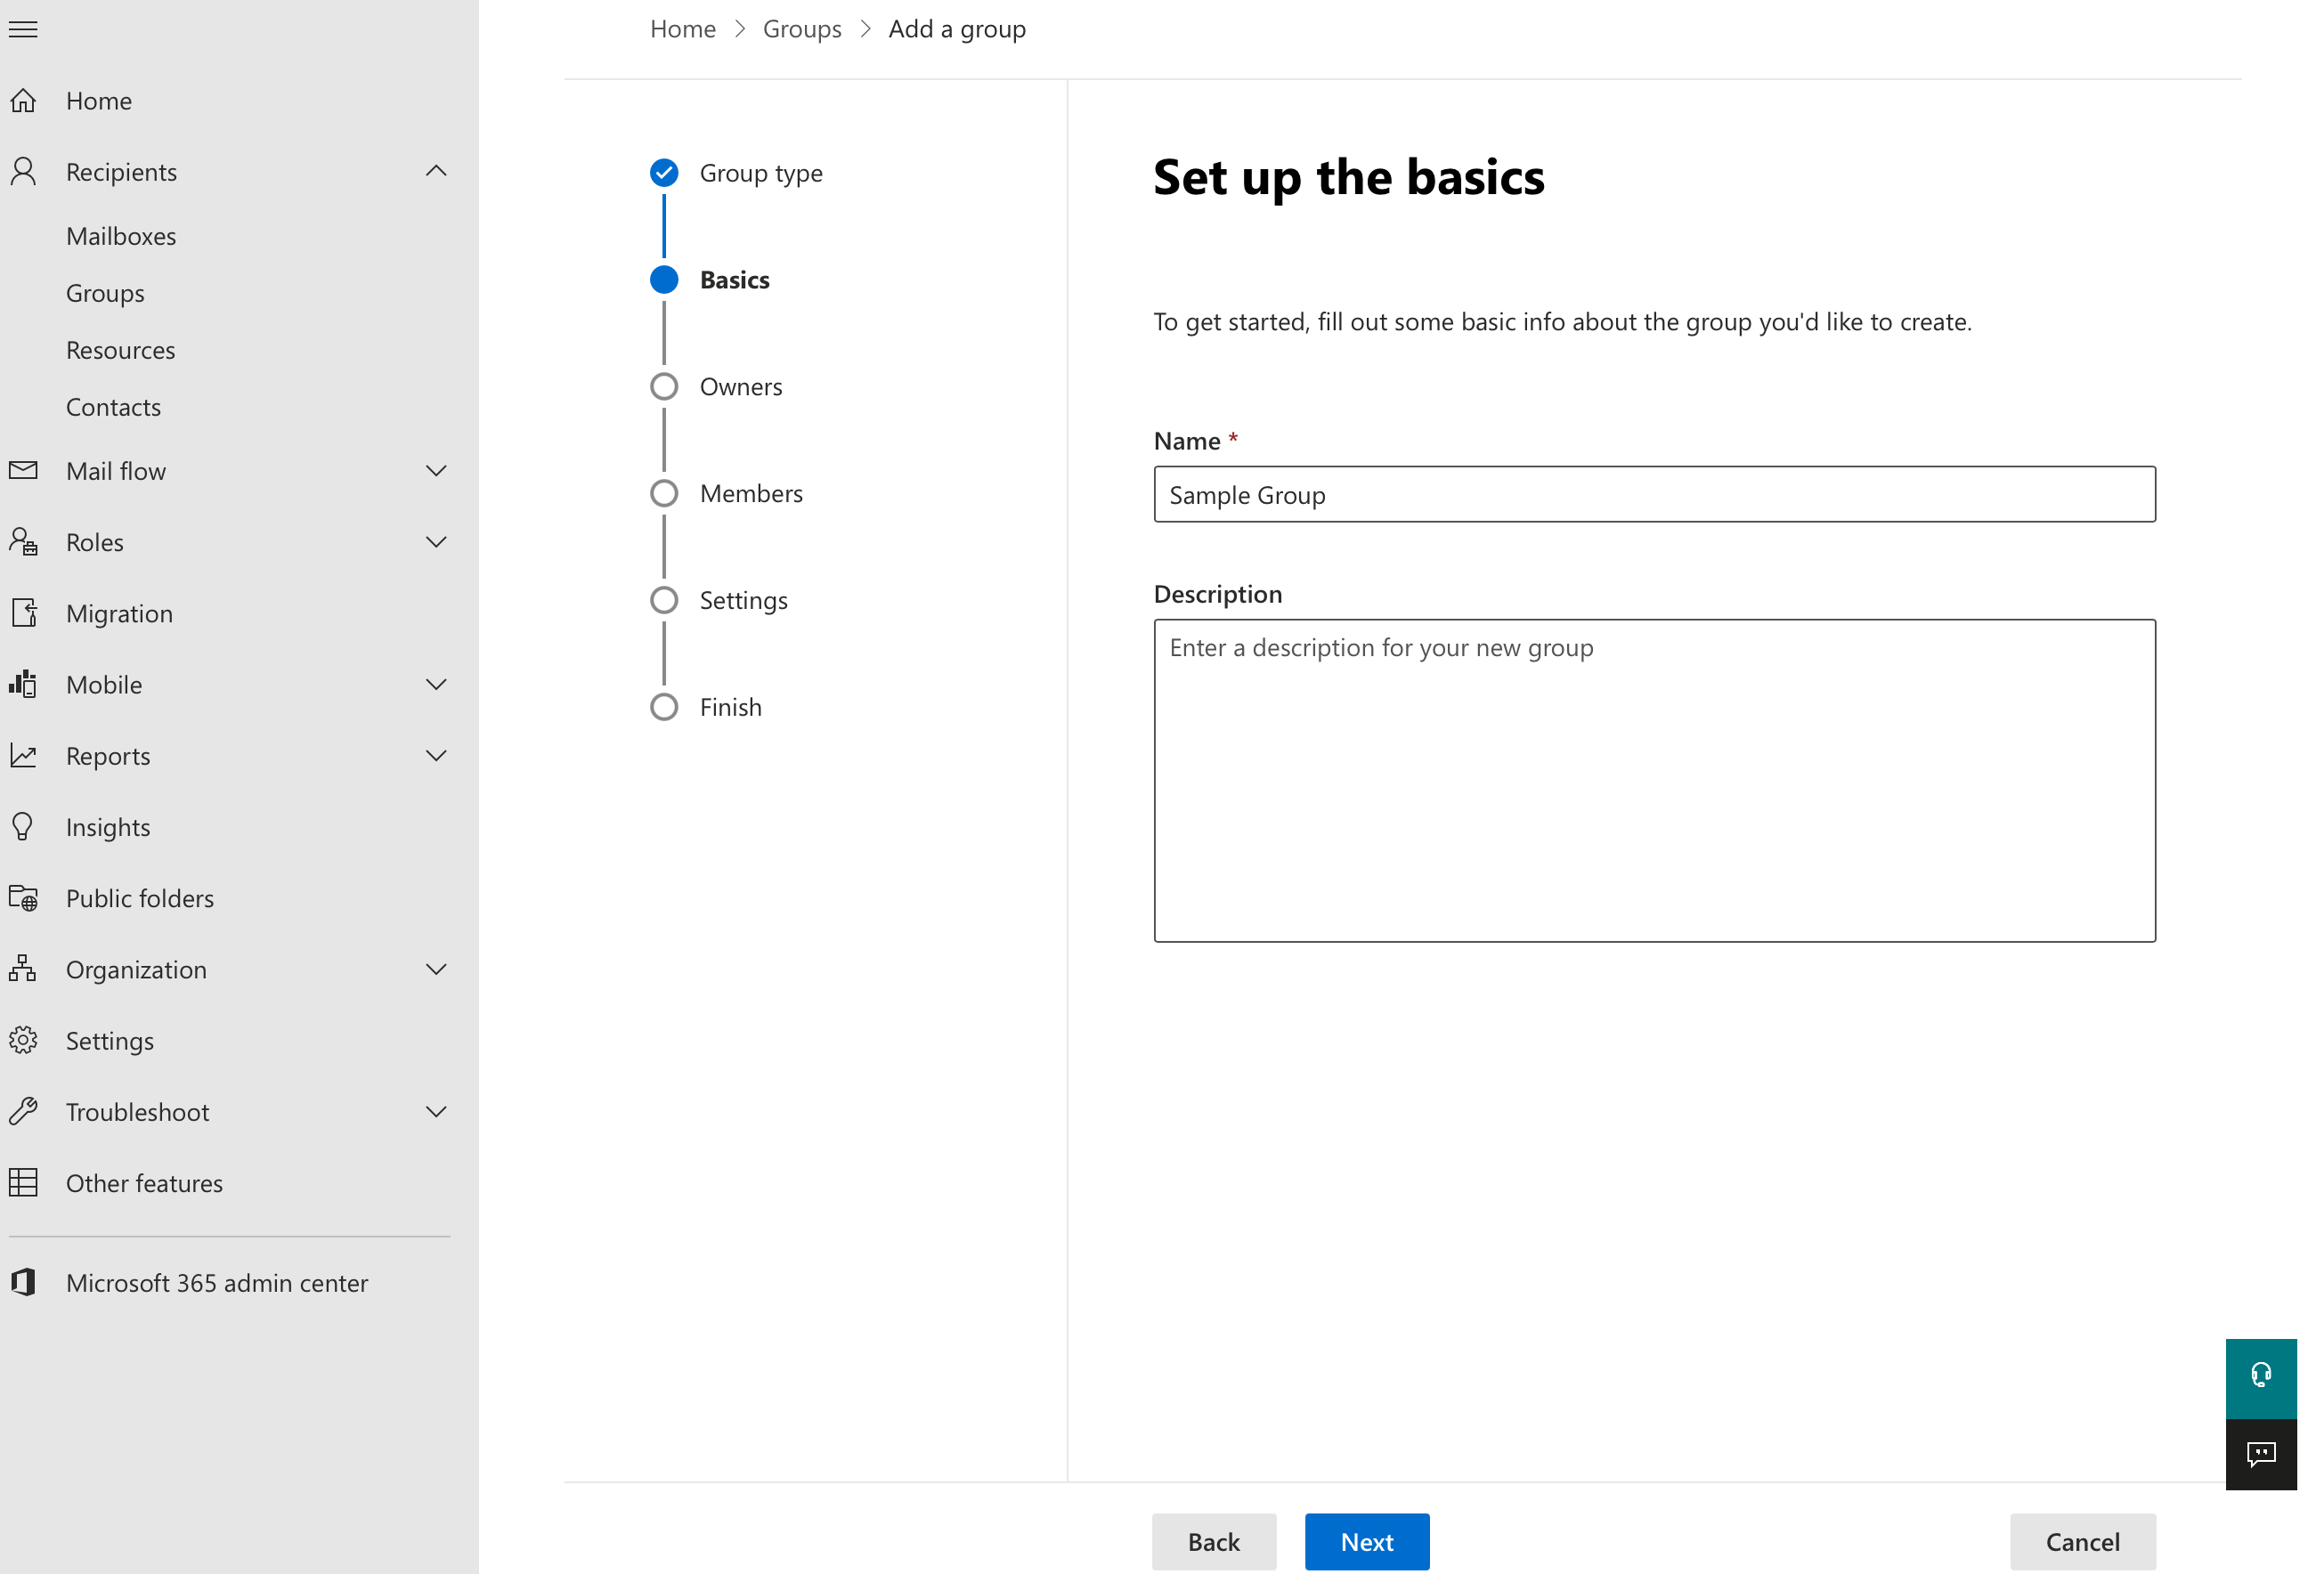
Task: Go to Migration page
Action: click(119, 613)
